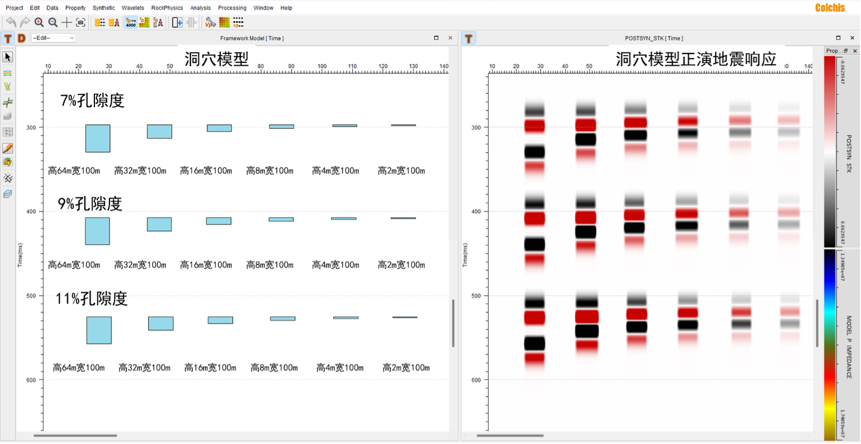Click the database with well derrick icon

coord(114,22)
